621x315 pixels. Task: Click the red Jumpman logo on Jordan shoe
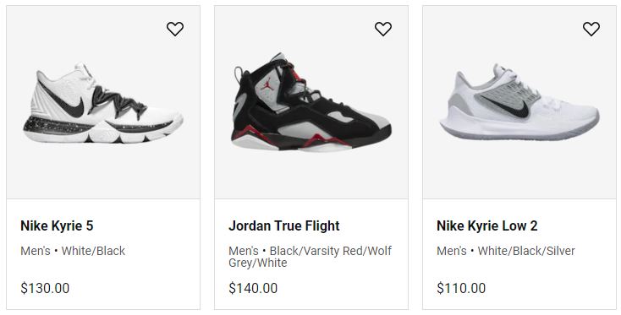click(268, 84)
